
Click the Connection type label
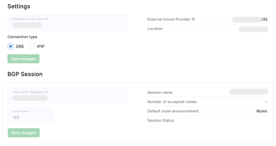pos(22,37)
